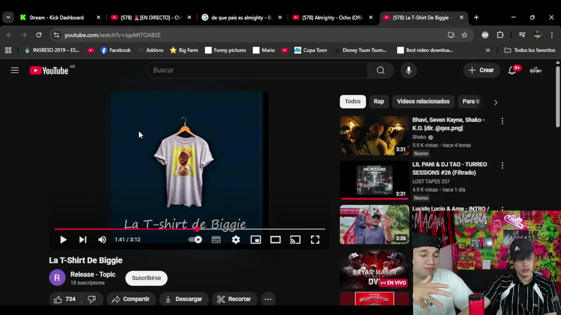The width and height of the screenshot is (561, 315).
Task: Open options for TURREO SESSIONS #26 video
Action: click(502, 166)
